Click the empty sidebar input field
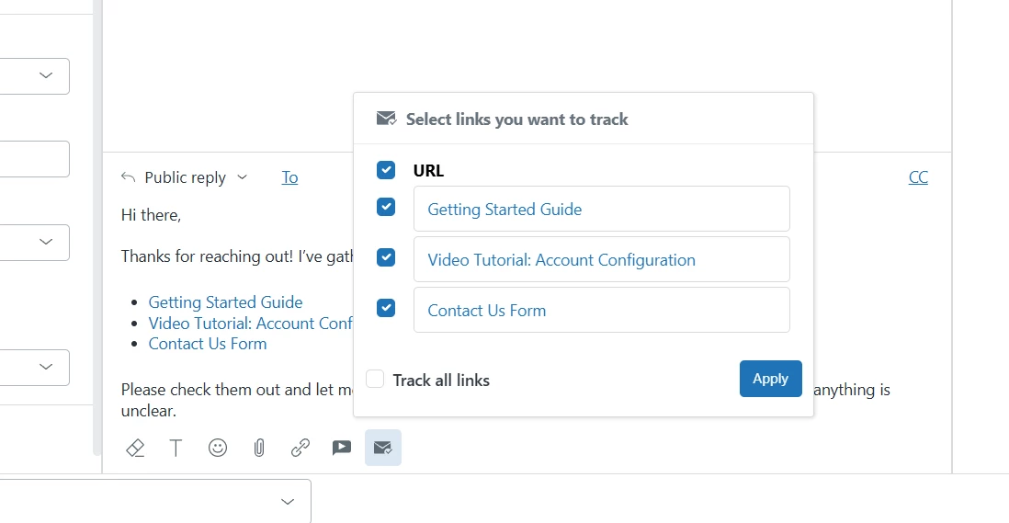The width and height of the screenshot is (1009, 523). (x=33, y=159)
